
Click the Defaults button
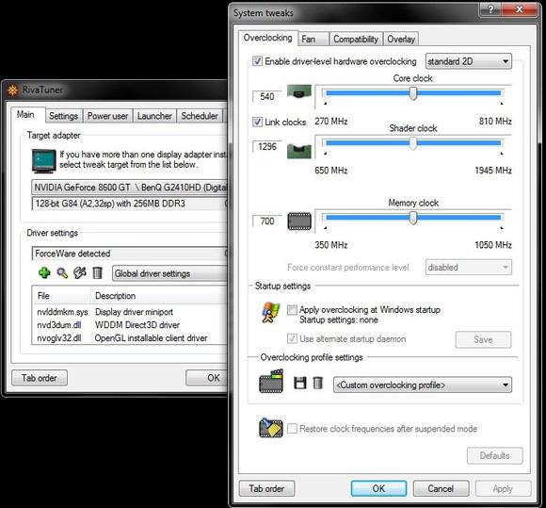click(x=494, y=455)
